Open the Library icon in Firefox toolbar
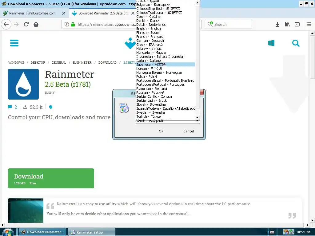 coord(287,24)
